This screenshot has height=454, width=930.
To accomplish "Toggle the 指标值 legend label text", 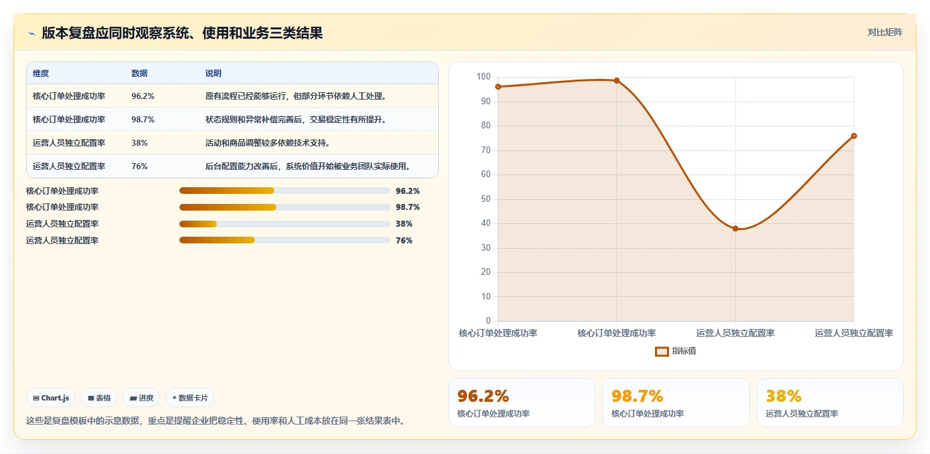I will tap(684, 351).
